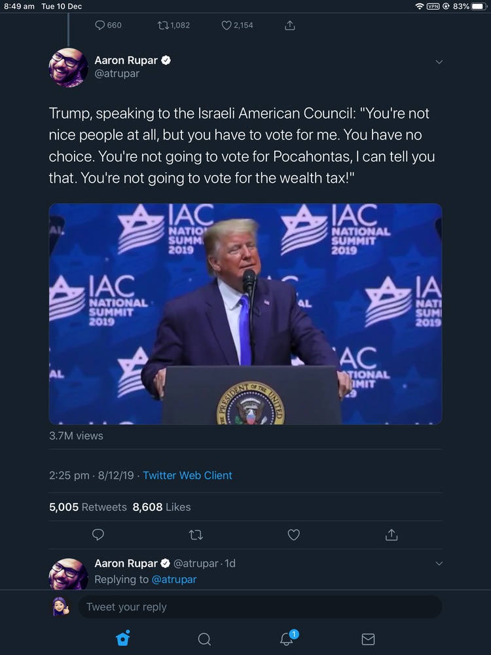This screenshot has height=655, width=491.
Task: Play the Trump IAC summit video
Action: [x=245, y=314]
